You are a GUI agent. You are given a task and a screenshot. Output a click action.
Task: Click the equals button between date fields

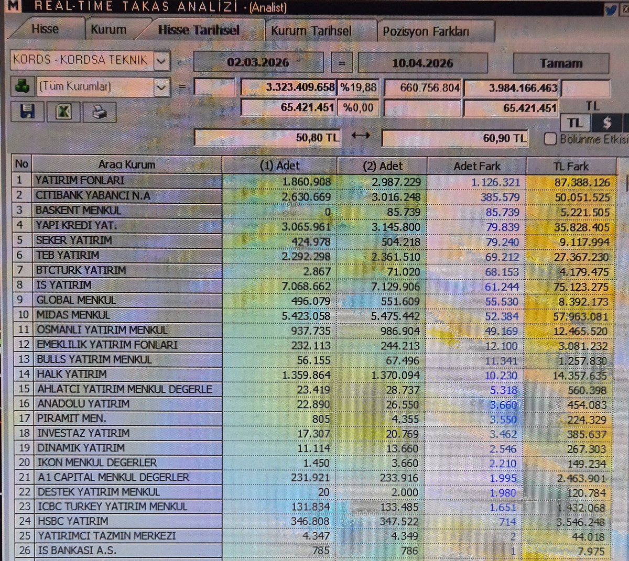(342, 63)
